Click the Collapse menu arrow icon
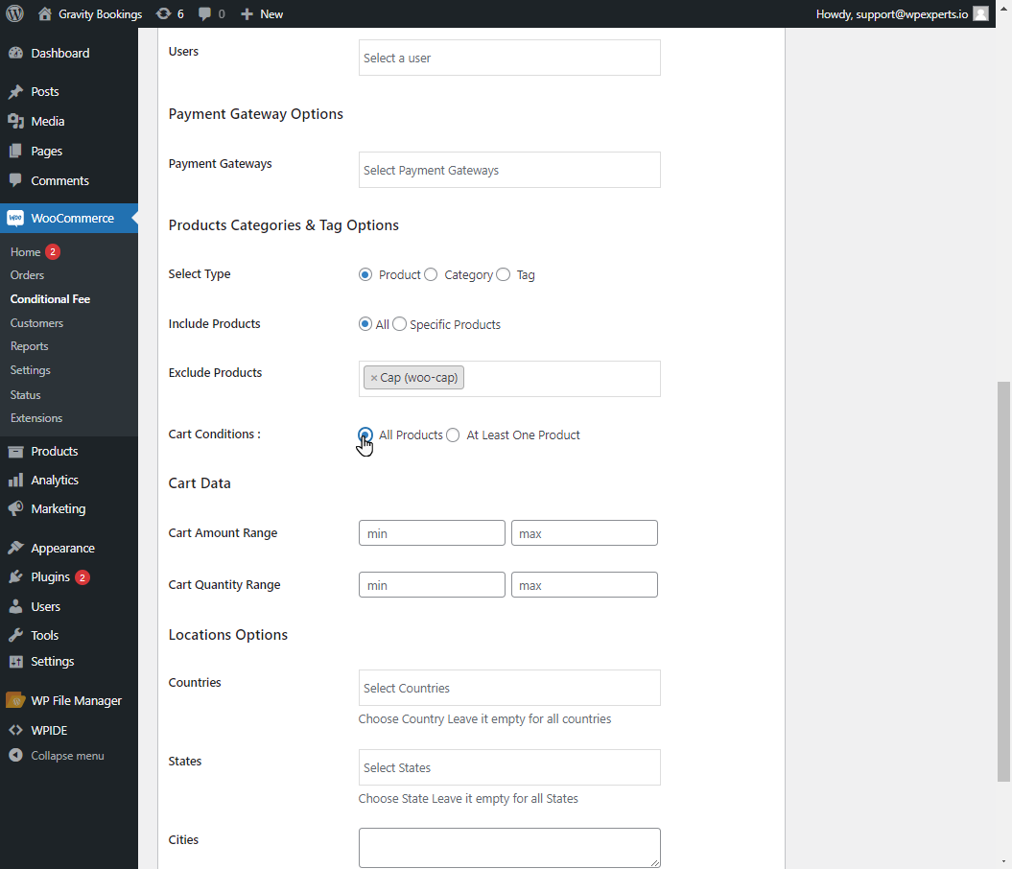 point(16,756)
